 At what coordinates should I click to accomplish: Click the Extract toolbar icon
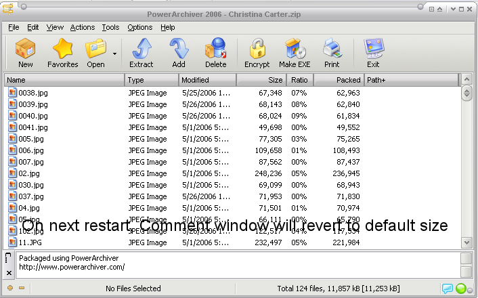(x=142, y=48)
